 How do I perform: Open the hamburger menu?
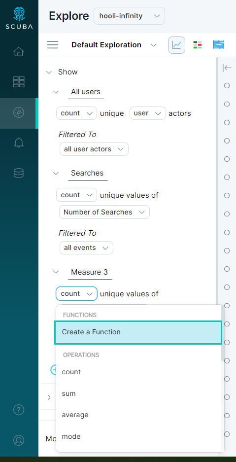click(53, 45)
